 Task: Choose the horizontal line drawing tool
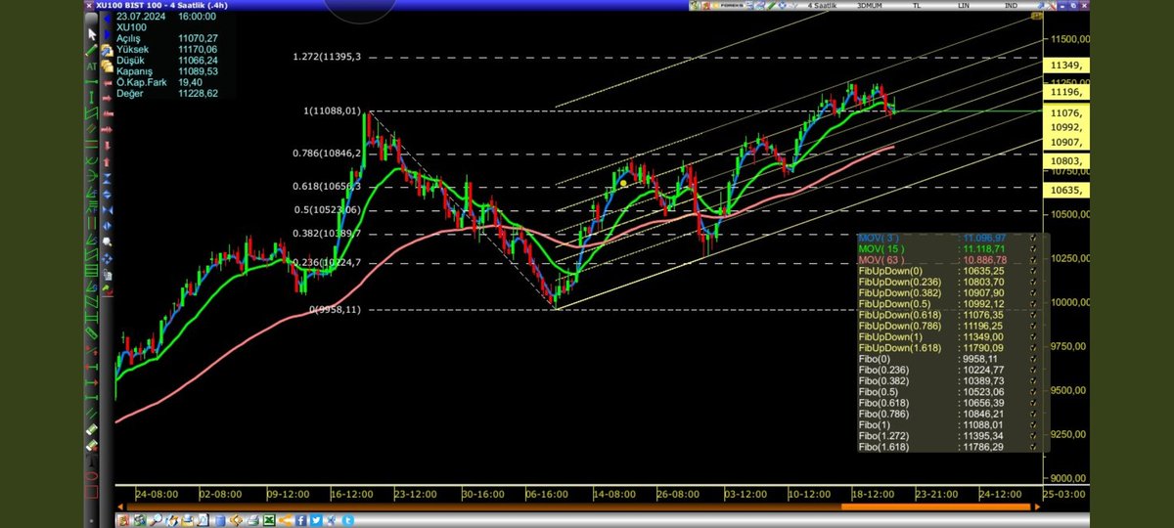tap(91, 80)
